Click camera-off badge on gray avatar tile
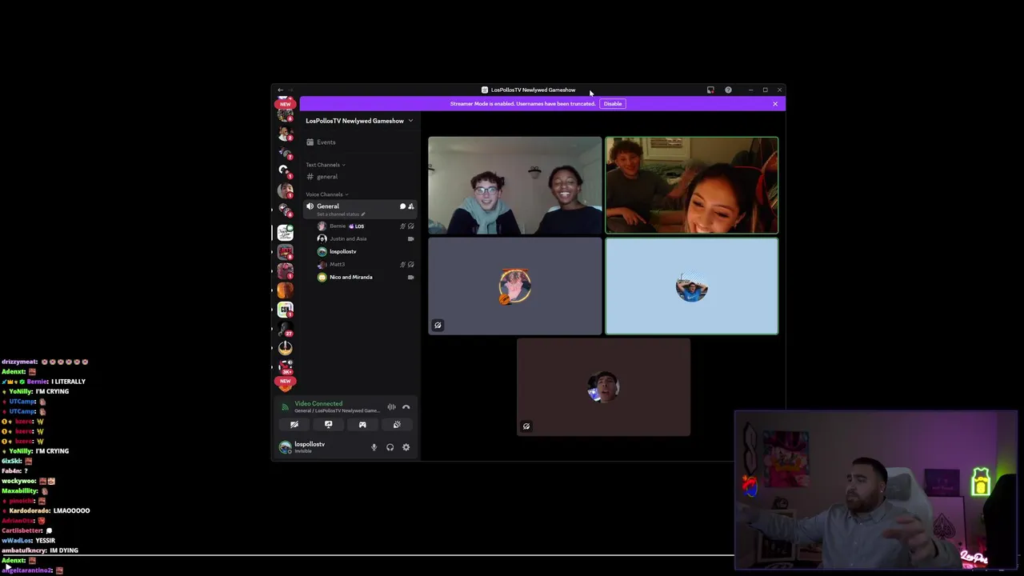This screenshot has width=1024, height=576. (x=438, y=326)
